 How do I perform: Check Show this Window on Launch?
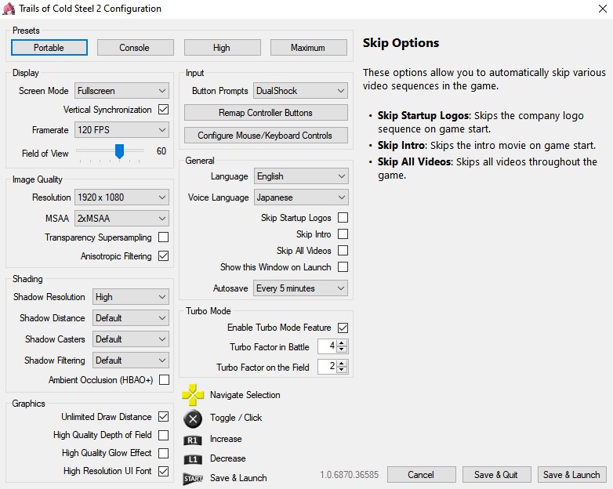[343, 266]
